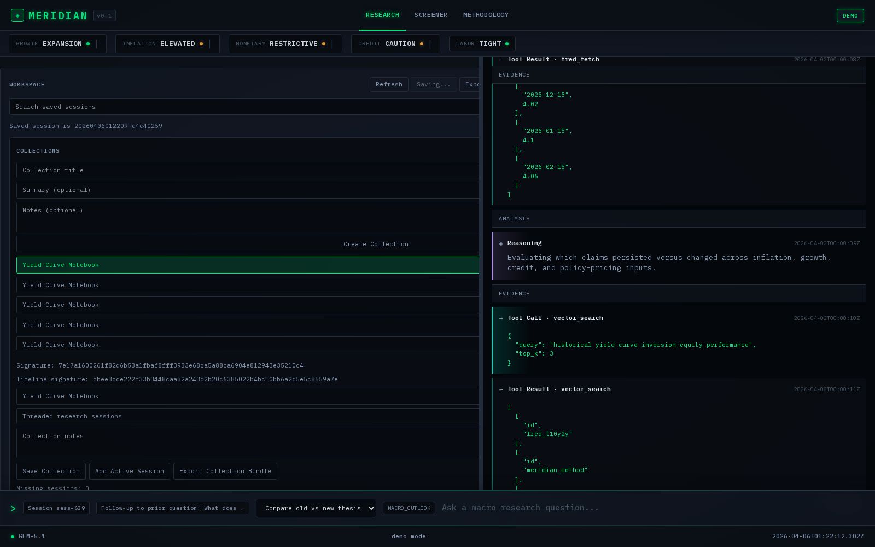Focus the macro research question input

click(653, 508)
